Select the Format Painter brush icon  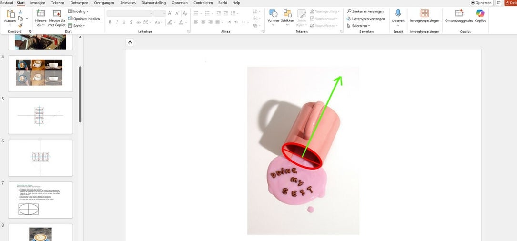pos(20,25)
